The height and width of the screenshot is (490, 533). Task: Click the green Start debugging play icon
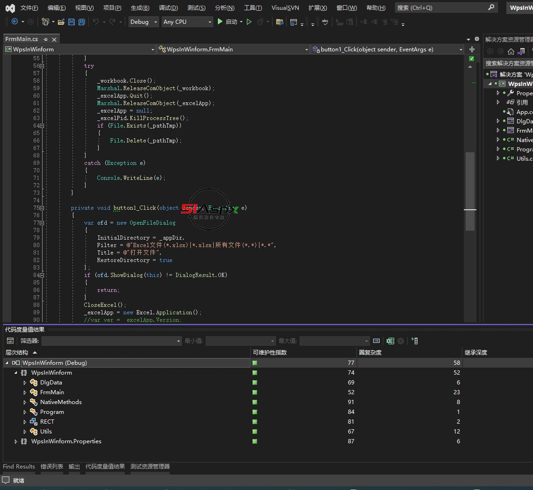click(220, 21)
